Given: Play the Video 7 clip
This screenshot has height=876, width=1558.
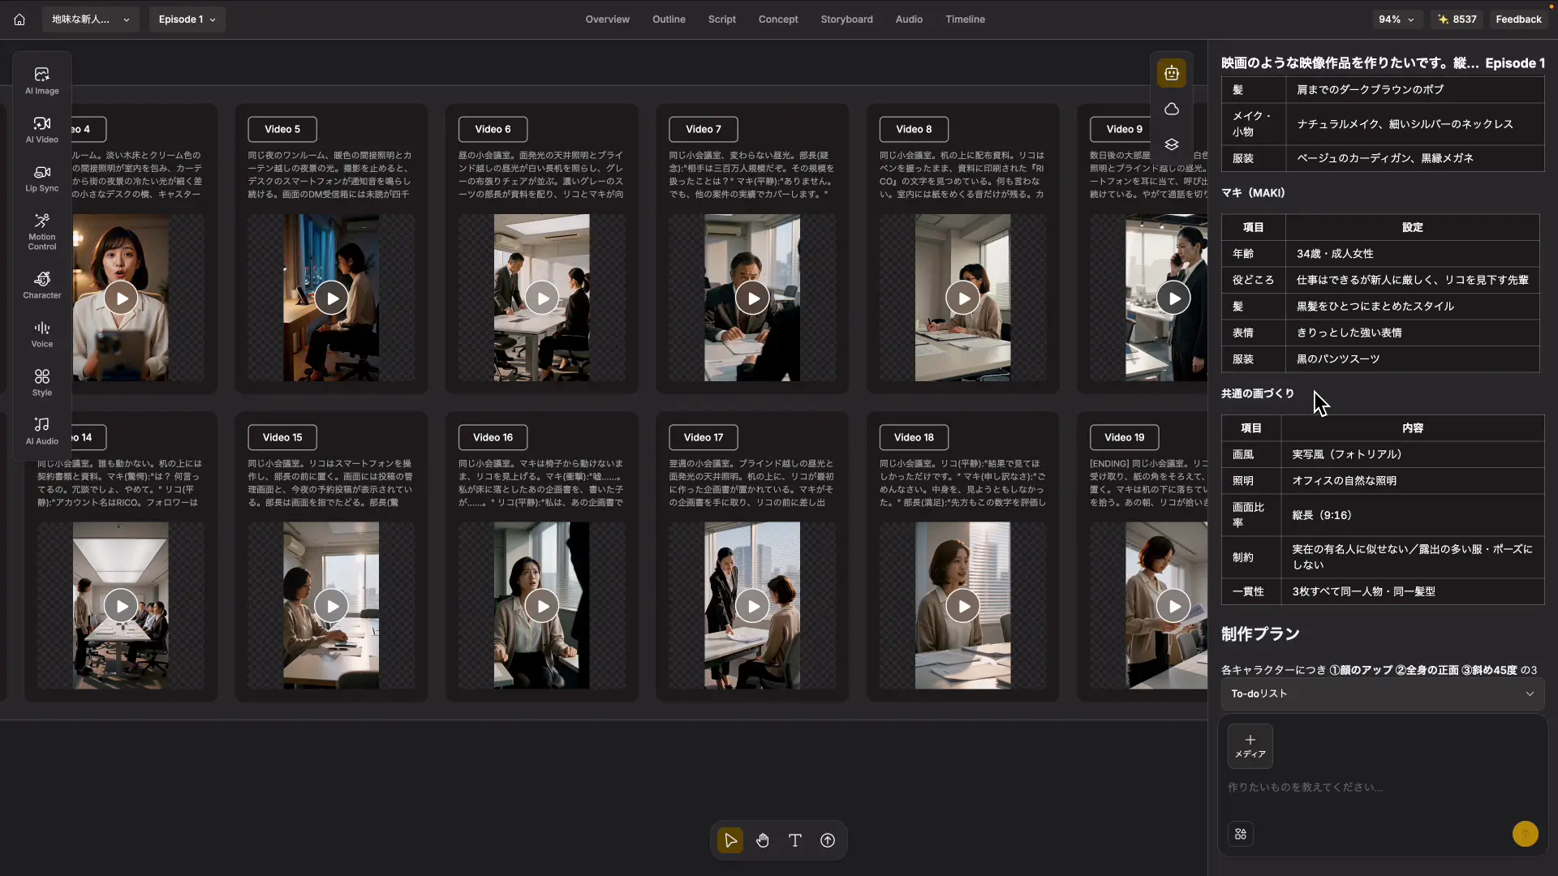Looking at the screenshot, I should [x=752, y=298].
